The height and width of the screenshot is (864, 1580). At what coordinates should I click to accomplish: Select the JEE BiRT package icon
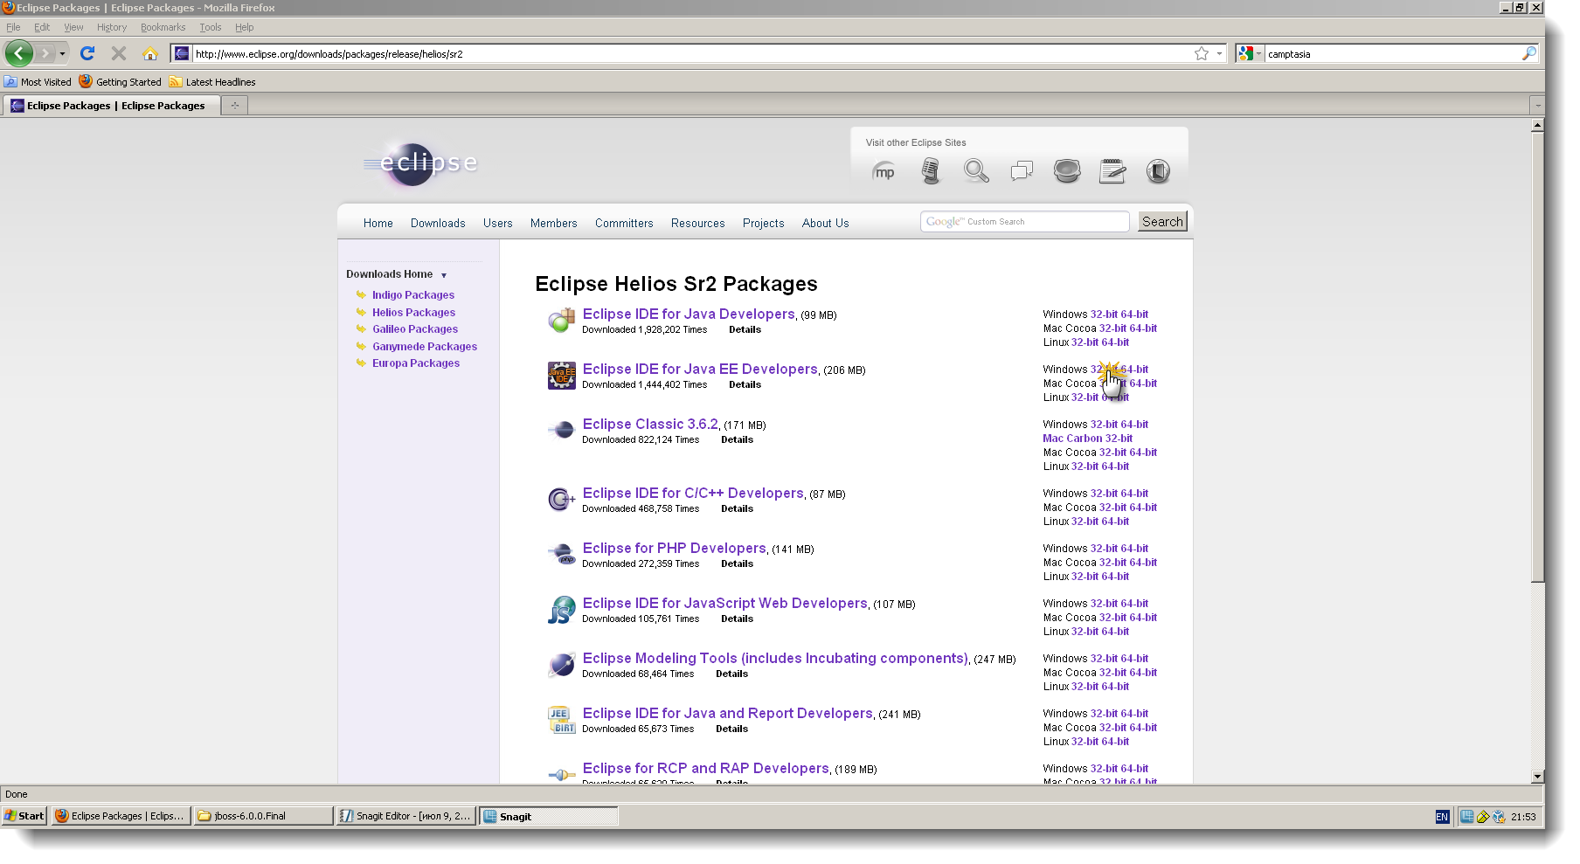coord(562,719)
